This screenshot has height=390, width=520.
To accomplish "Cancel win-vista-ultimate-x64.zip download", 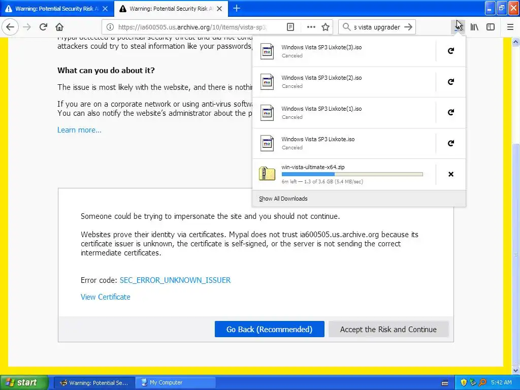I will pyautogui.click(x=451, y=174).
